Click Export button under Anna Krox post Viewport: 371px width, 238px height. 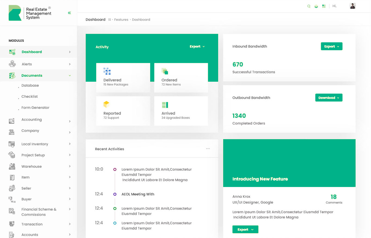[245, 230]
